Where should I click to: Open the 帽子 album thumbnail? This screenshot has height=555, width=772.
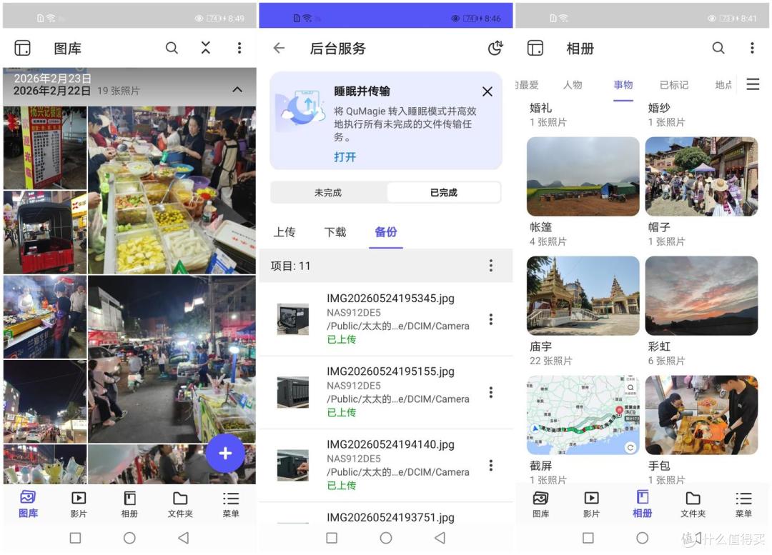click(702, 176)
